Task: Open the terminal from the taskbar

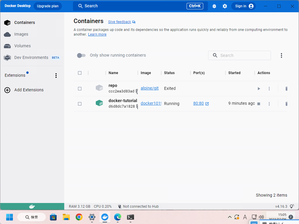Action: pos(131,217)
